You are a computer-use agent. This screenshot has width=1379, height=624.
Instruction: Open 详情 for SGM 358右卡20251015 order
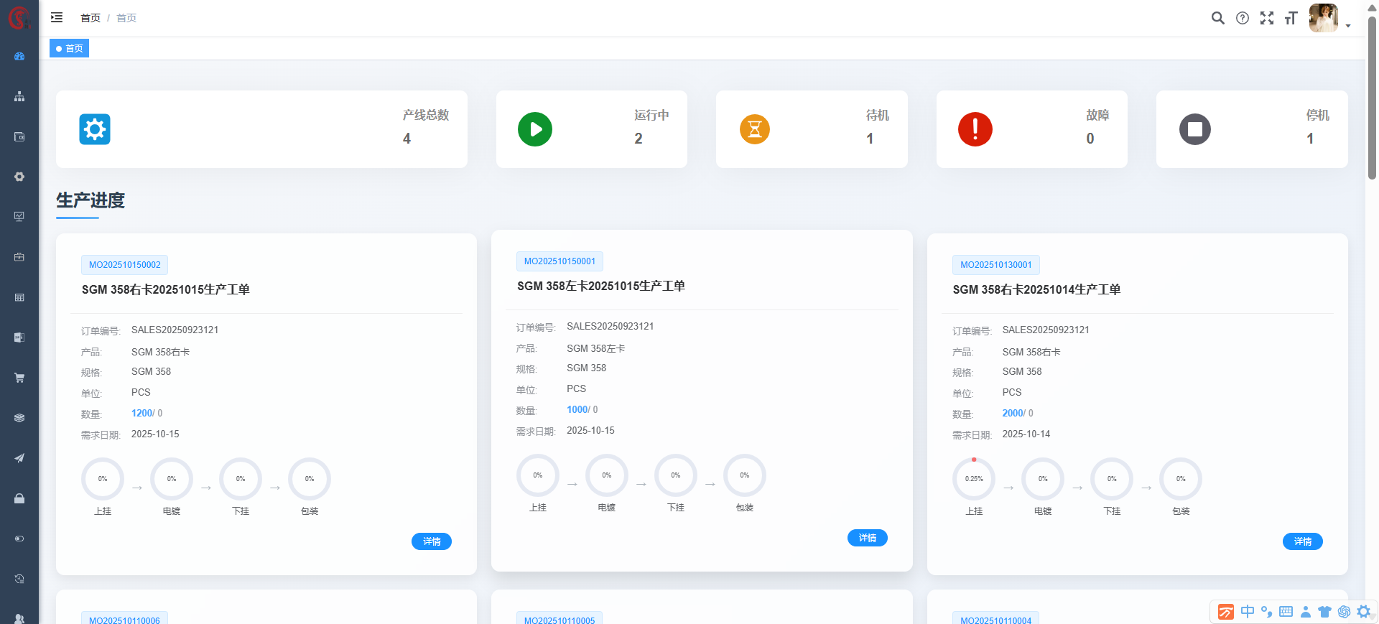pos(431,541)
